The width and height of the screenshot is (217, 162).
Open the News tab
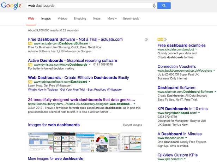tap(97, 19)
